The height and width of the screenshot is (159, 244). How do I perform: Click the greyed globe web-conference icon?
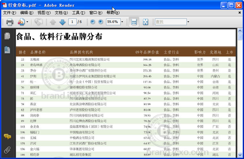tap(38, 22)
